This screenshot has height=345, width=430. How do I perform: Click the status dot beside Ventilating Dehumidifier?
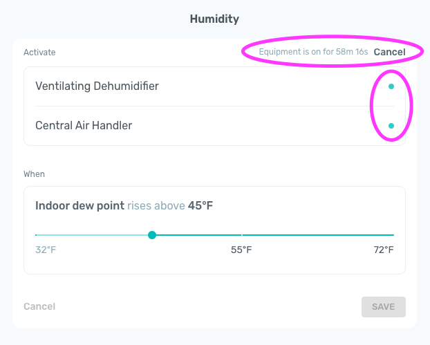coord(391,86)
